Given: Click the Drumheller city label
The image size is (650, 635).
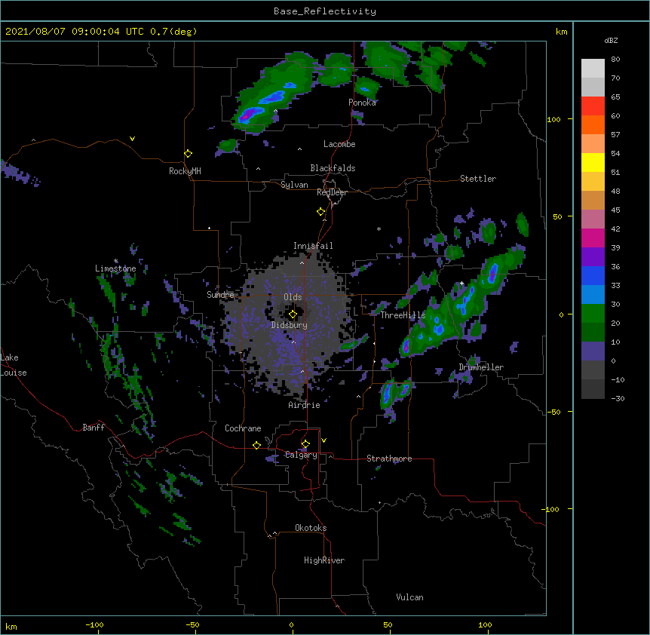Looking at the screenshot, I should pos(481,367).
